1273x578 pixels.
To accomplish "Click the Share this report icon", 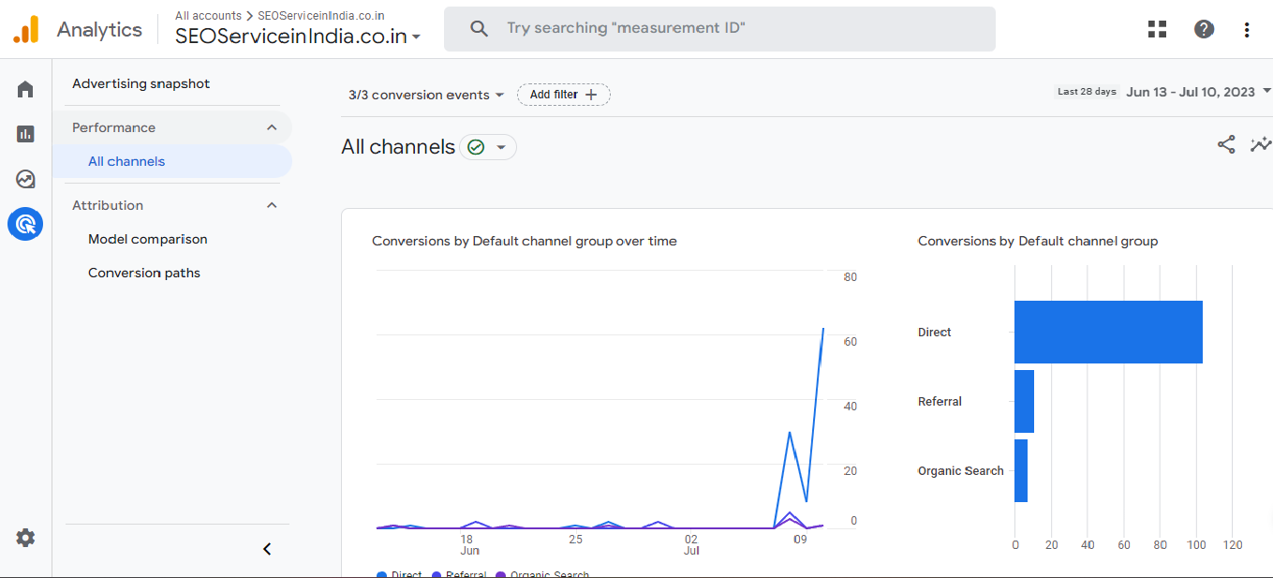I will pos(1225,144).
